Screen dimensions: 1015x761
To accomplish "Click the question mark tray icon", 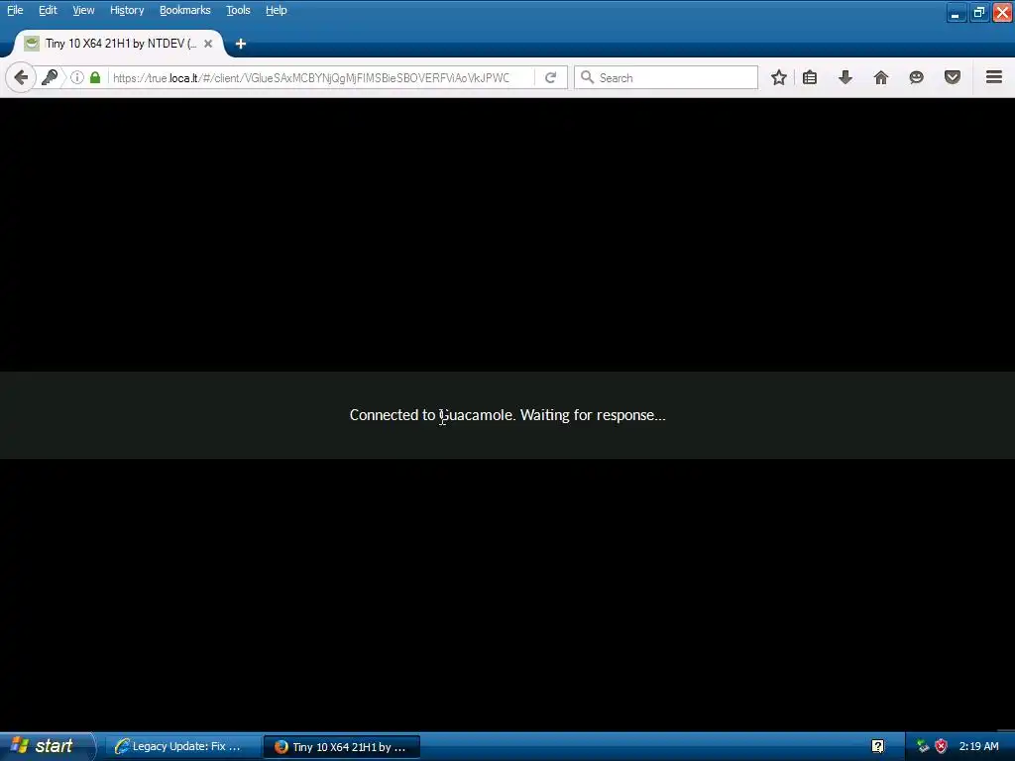I will [878, 747].
